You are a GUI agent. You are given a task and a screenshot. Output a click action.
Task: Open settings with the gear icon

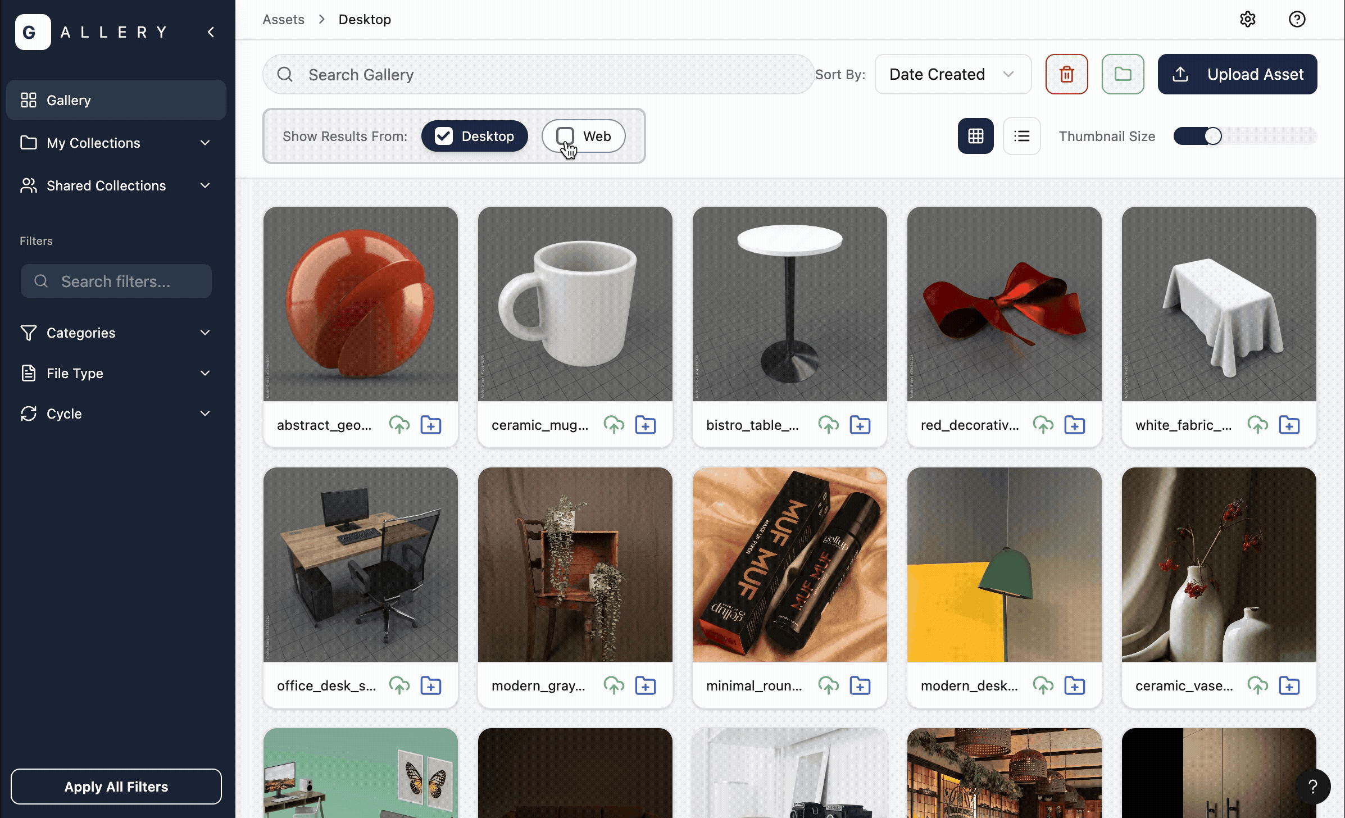point(1248,19)
